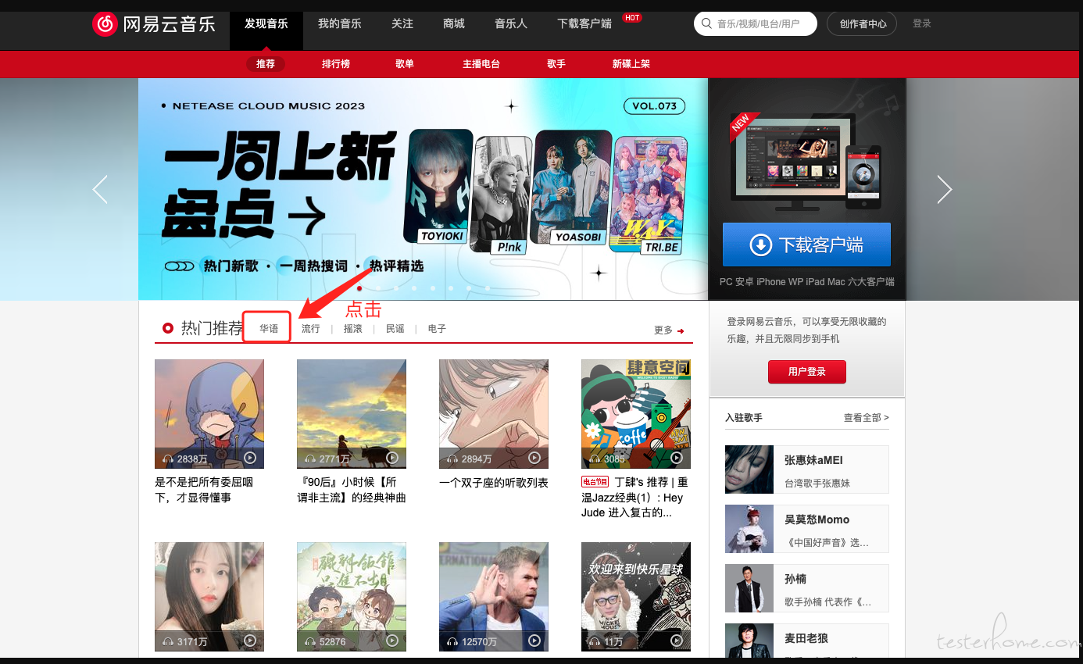Filter hot picks by 华语
The height and width of the screenshot is (664, 1083).
[x=269, y=329]
